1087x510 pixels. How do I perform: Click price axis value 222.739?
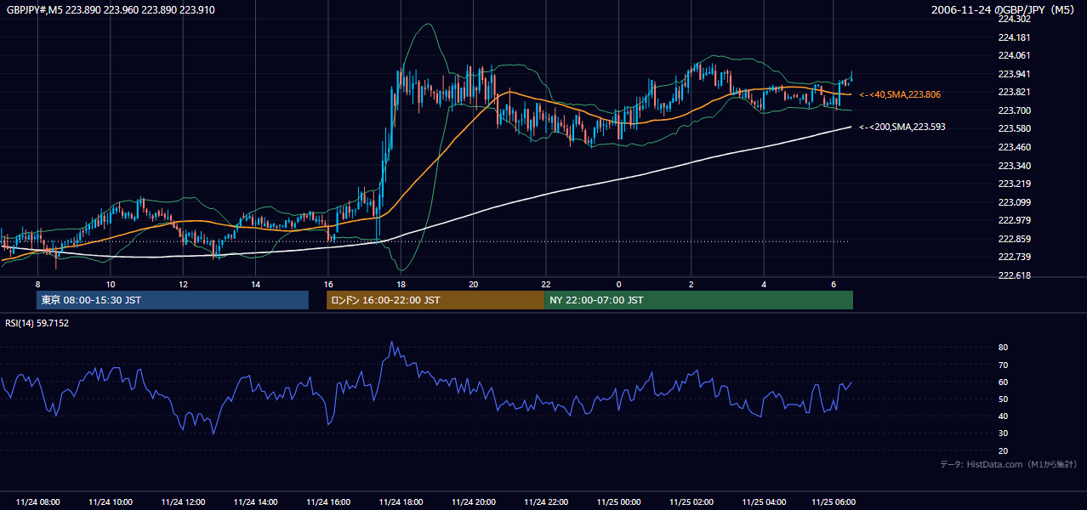coord(1014,257)
